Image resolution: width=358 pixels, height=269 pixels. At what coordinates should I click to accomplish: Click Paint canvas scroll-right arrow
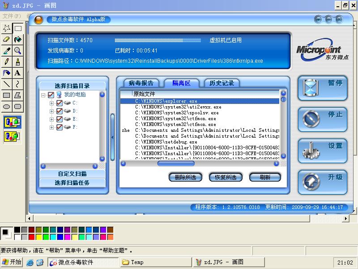coord(346,218)
